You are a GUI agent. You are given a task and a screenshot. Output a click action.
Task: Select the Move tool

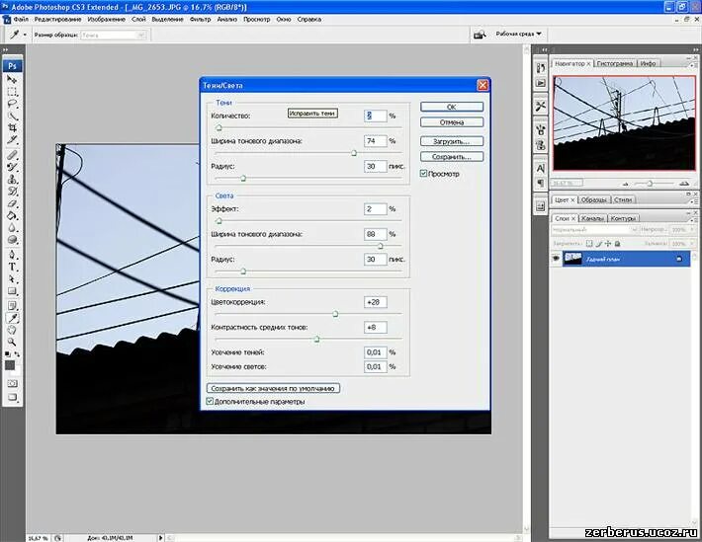tap(12, 80)
